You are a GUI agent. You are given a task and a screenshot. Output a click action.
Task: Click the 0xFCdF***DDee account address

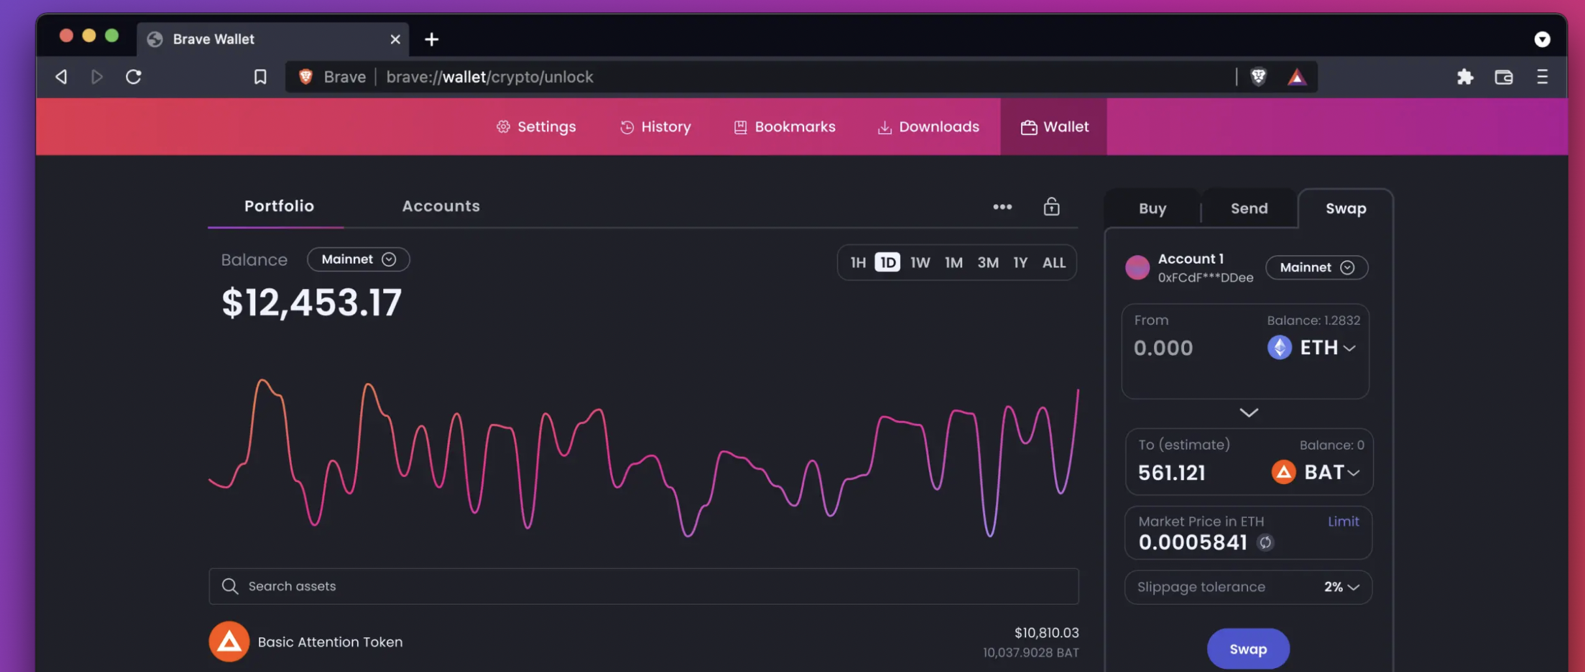pos(1206,277)
